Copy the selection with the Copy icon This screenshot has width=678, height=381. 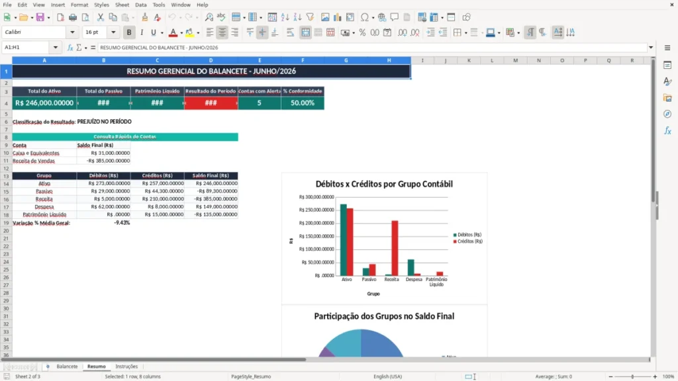pyautogui.click(x=113, y=17)
